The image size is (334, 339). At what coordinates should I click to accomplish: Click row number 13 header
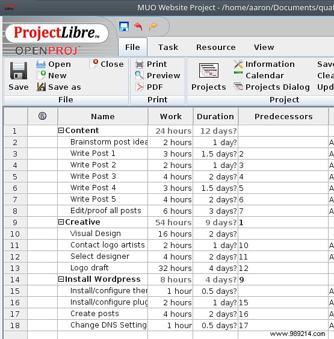[15, 268]
